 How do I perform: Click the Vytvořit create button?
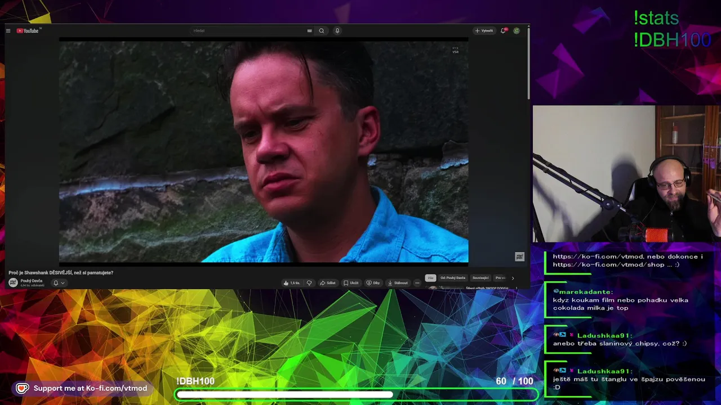tap(484, 31)
